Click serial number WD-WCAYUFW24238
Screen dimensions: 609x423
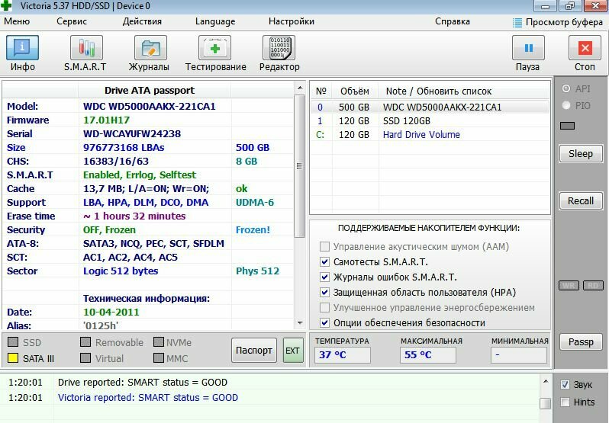(x=132, y=134)
